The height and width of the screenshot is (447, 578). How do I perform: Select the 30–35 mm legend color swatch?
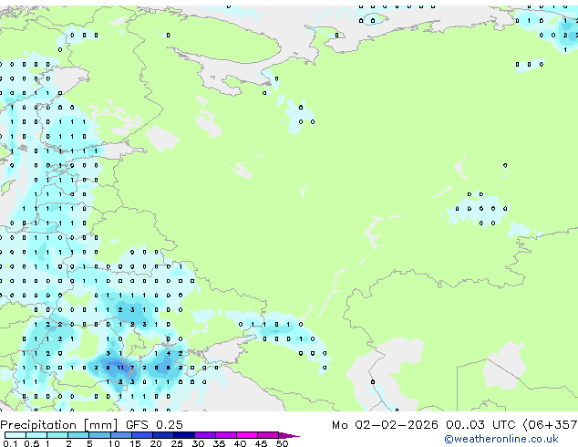[204, 435]
